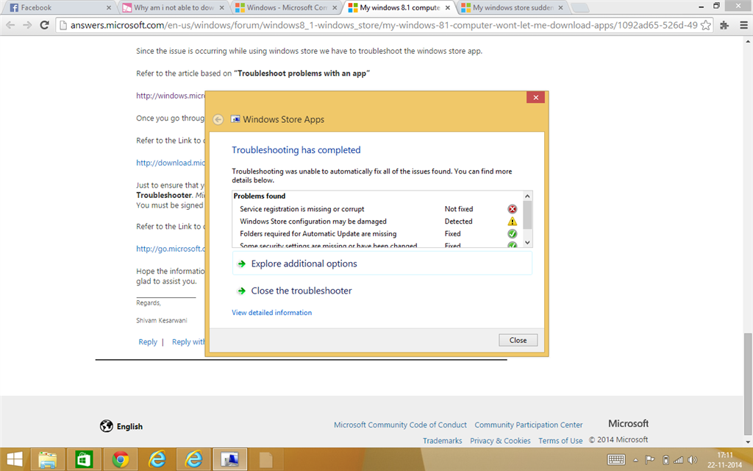This screenshot has height=471, width=753.
Task: Select the 'My windows 8.1 compute' tab
Action: tap(399, 7)
